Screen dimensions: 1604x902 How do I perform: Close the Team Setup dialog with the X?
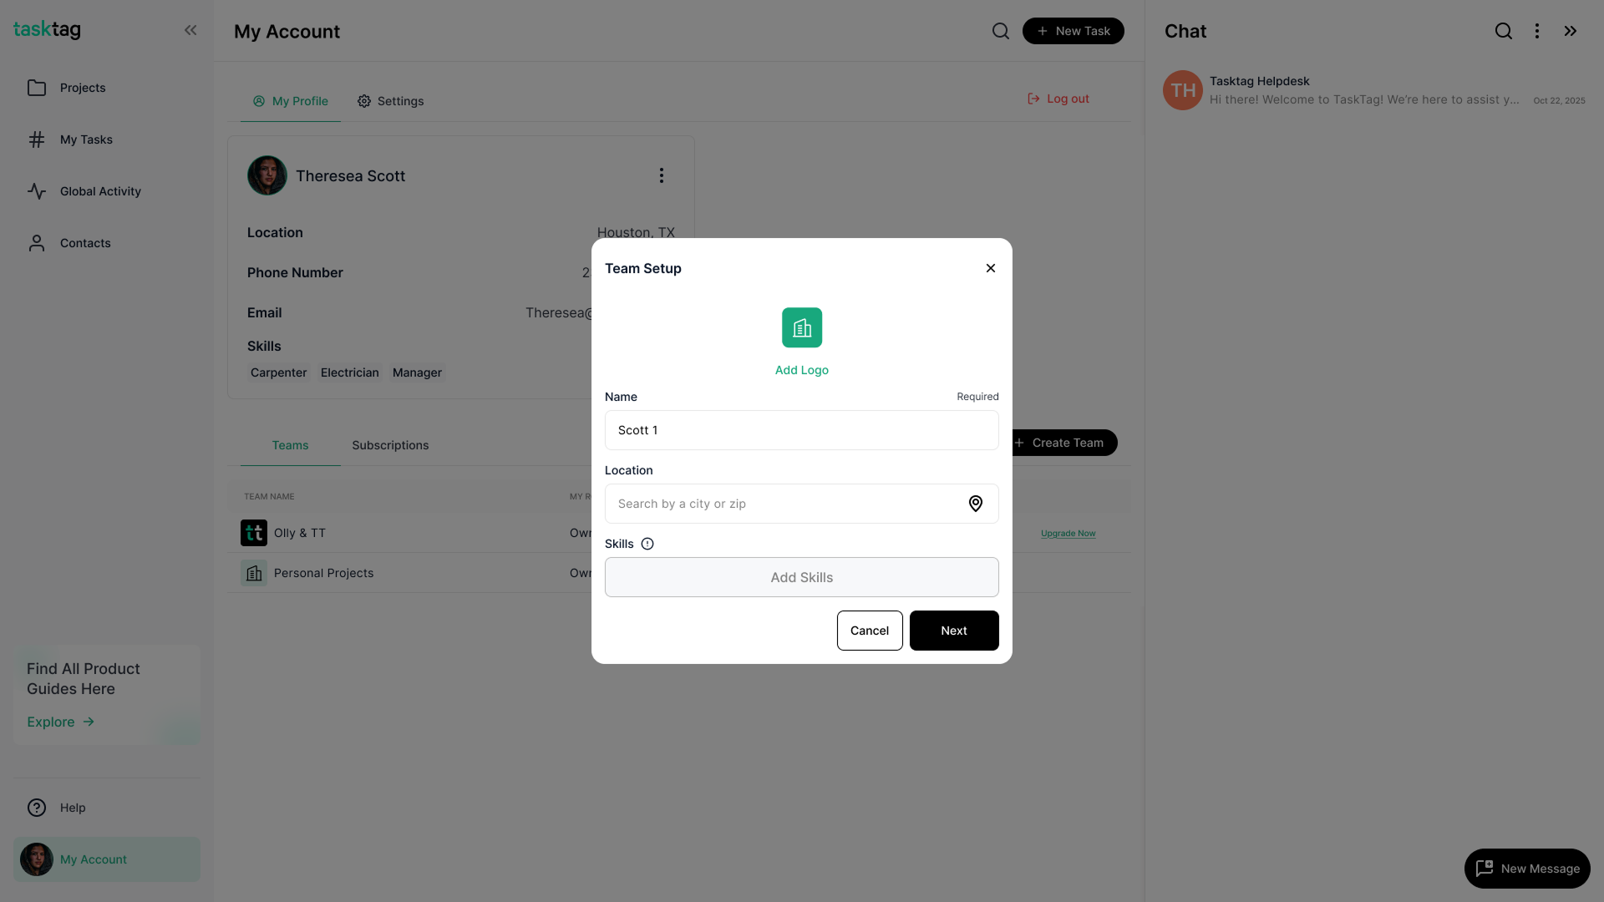tap(990, 268)
